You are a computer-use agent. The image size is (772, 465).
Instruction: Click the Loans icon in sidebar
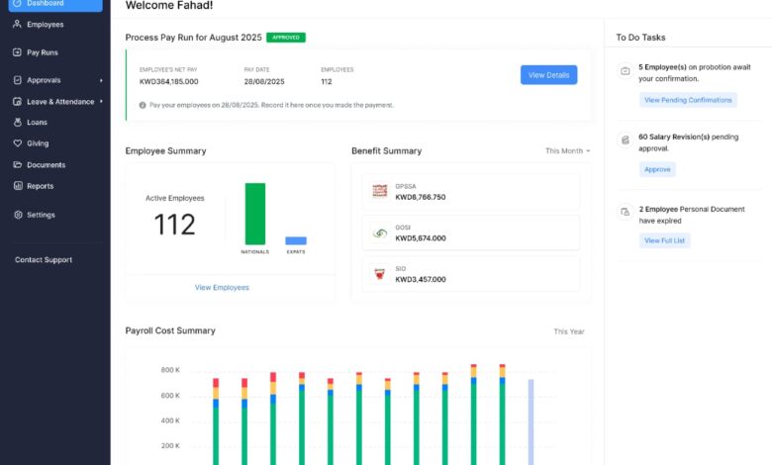[x=17, y=123]
